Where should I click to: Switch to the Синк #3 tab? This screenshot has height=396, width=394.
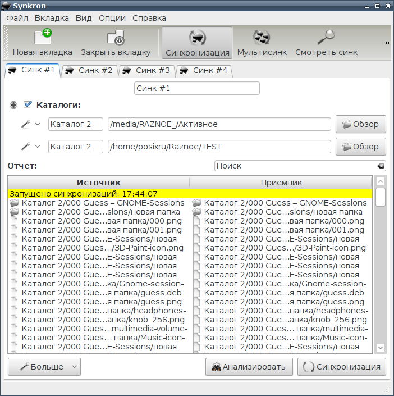(147, 70)
